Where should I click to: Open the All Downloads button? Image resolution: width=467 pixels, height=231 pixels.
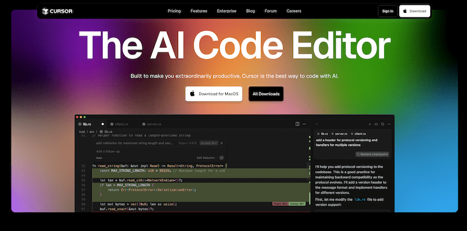click(266, 94)
